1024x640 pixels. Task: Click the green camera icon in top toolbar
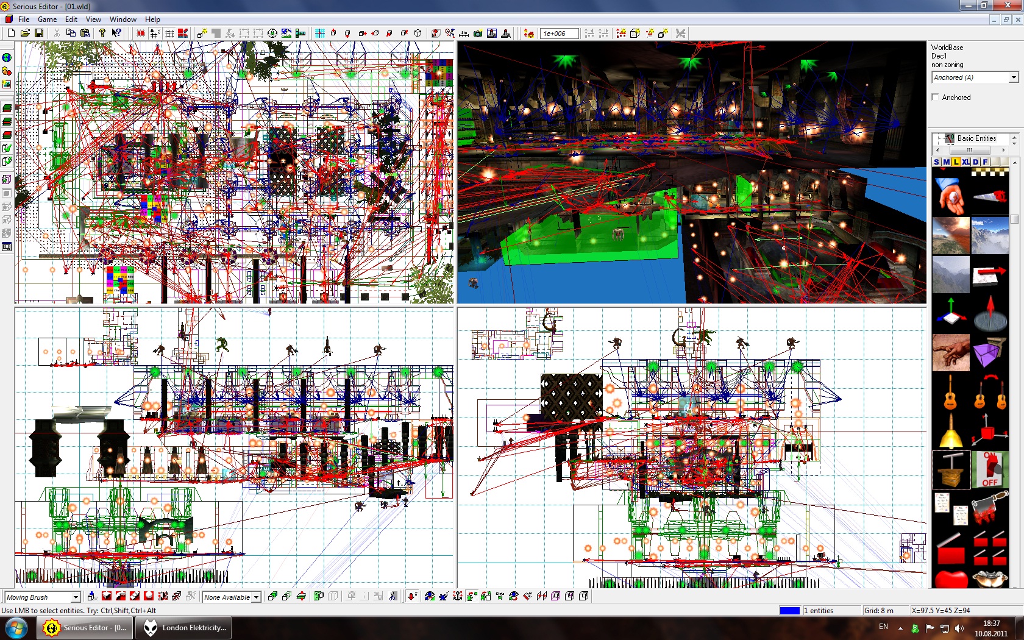click(477, 33)
